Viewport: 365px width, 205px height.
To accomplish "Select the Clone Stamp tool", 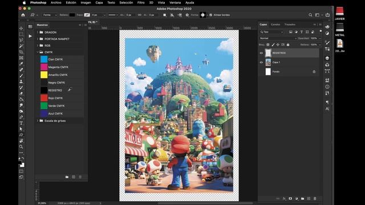I will 21,81.
